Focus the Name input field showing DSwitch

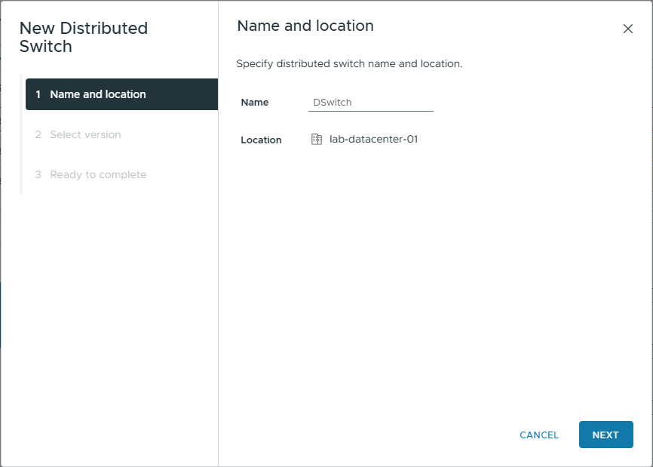[x=370, y=103]
